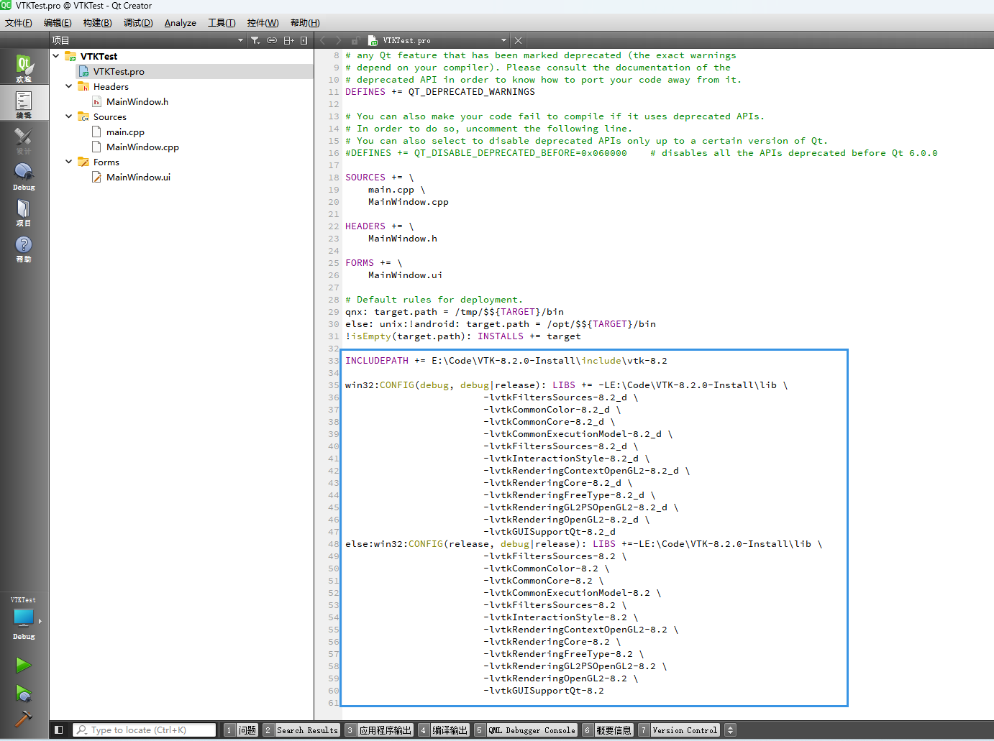Collapse the VTKTest project tree node
The image size is (994, 741).
pos(56,56)
